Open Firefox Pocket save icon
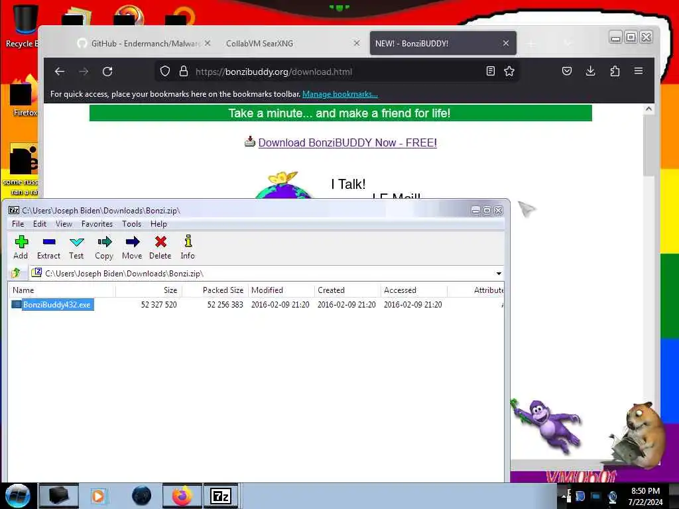This screenshot has height=509, width=679. pos(567,72)
